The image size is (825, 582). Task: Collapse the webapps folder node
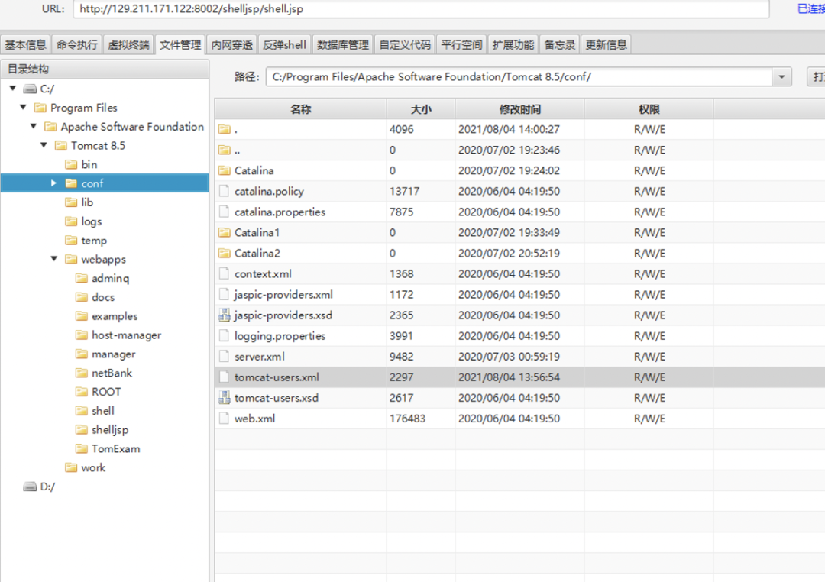(54, 259)
